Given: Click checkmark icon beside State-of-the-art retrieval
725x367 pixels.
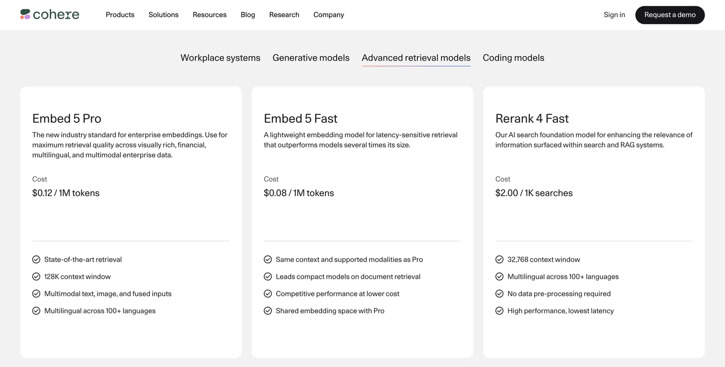Looking at the screenshot, I should 36,259.
